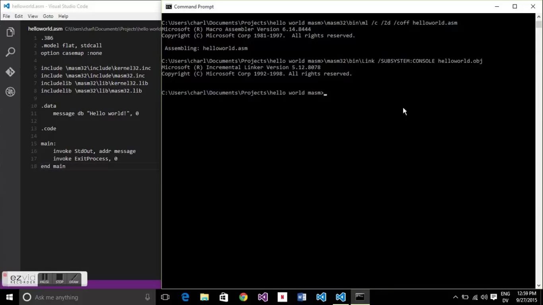The image size is (543, 305).
Task: Click the helloworld.asm editor file title
Action: (45, 29)
